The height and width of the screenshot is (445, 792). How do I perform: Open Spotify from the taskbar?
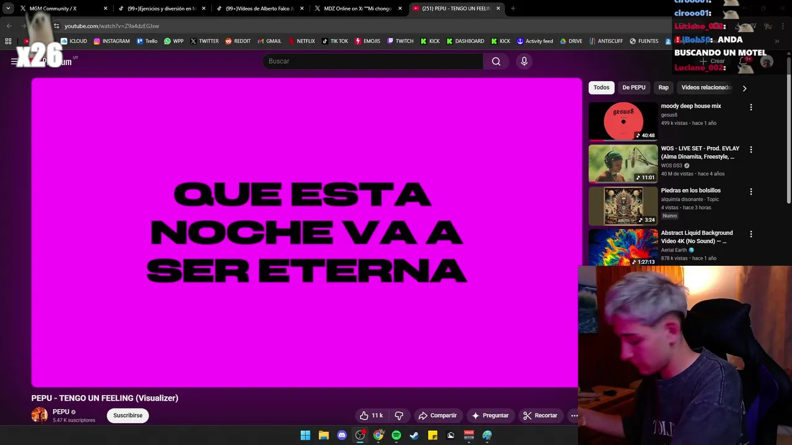396,435
